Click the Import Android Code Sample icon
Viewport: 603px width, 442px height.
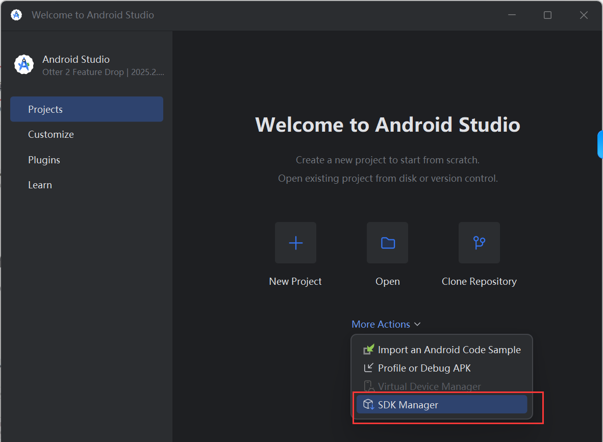pyautogui.click(x=368, y=350)
